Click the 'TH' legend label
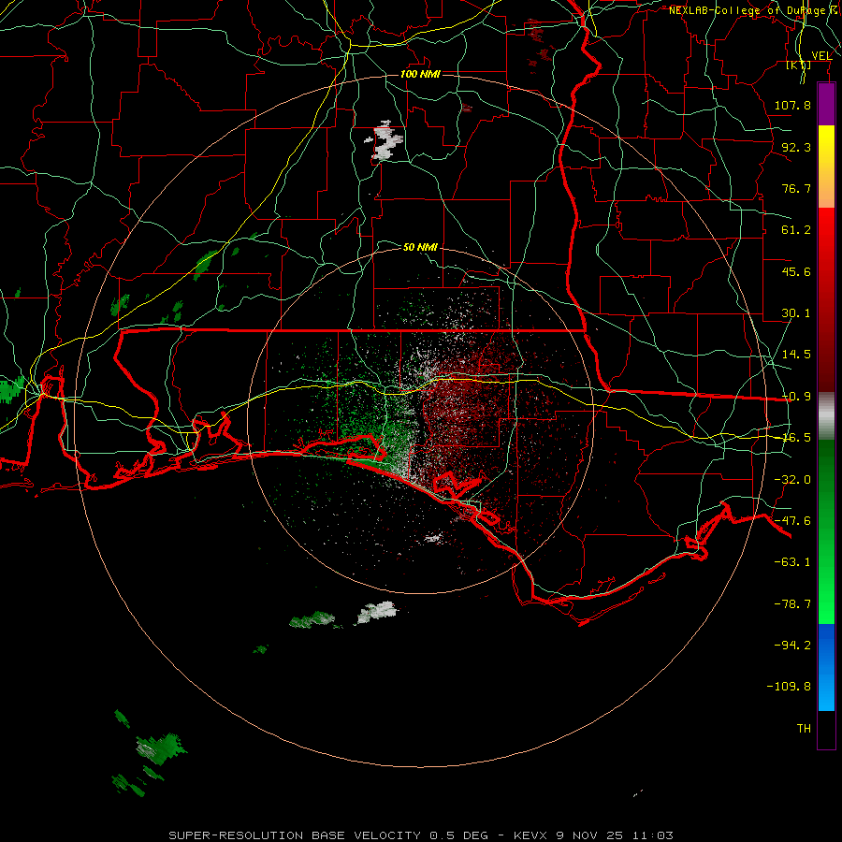Screen dimensions: 842x842 804,729
